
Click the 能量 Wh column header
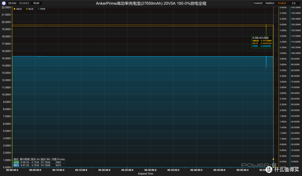coord(46,159)
